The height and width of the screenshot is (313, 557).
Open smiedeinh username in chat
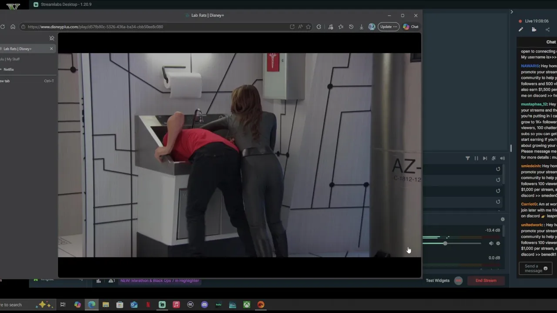[530, 166]
